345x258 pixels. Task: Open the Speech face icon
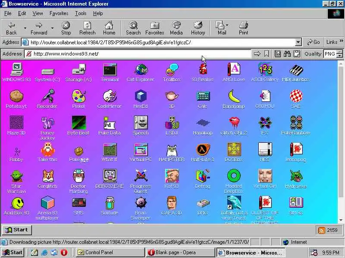[x=141, y=126]
